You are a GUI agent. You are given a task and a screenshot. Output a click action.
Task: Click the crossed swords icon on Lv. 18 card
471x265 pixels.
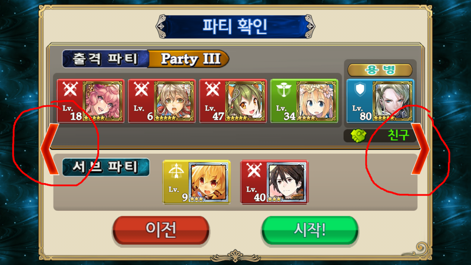(x=70, y=90)
